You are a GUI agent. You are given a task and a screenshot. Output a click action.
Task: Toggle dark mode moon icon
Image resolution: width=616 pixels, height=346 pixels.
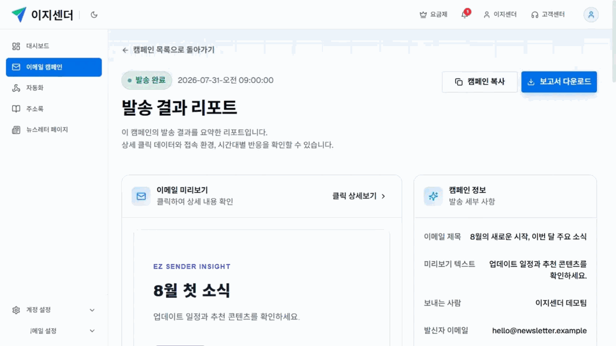click(x=94, y=15)
